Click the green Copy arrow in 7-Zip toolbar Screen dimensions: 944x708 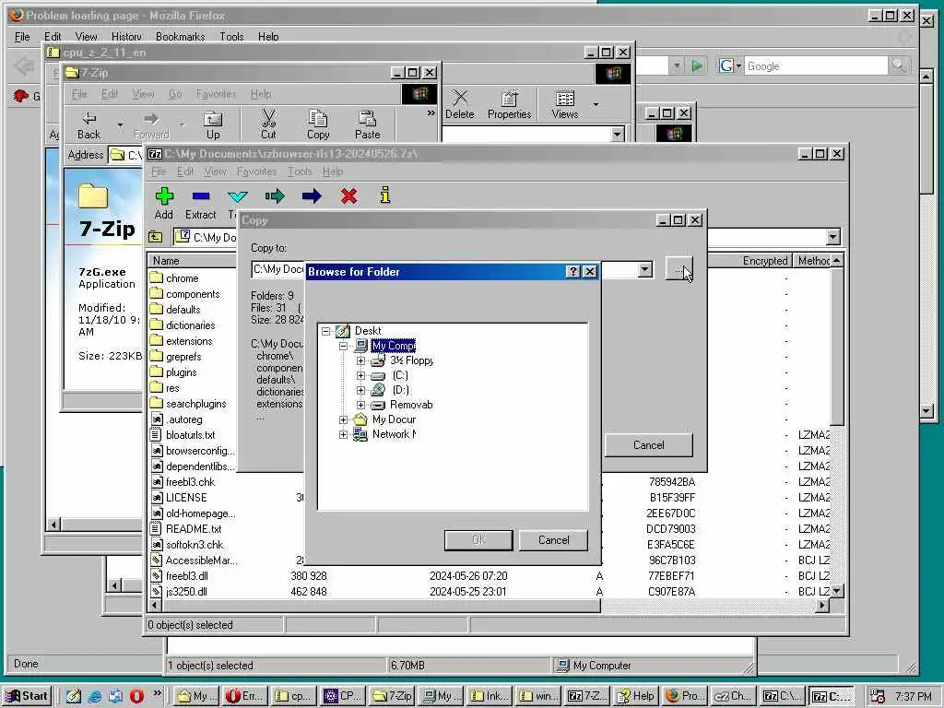pyautogui.click(x=275, y=196)
